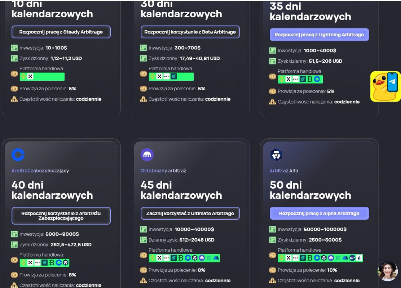This screenshot has height=288, width=401.
Task: Click the Binance logo in the 50 dni platform strip
Action: coord(282,258)
